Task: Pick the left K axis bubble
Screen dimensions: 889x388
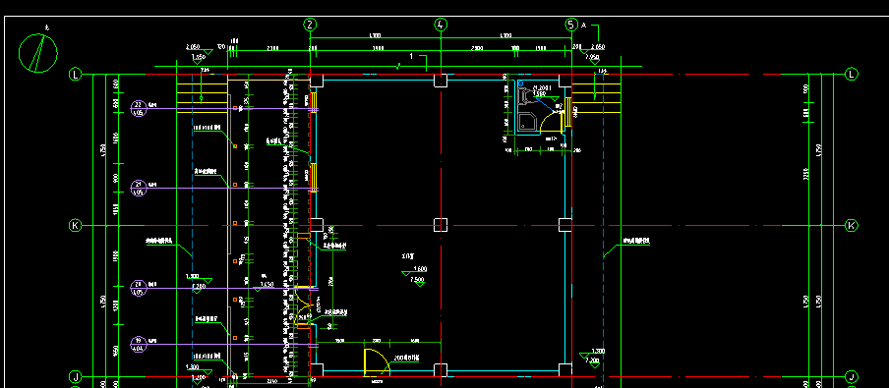Action: [x=76, y=226]
